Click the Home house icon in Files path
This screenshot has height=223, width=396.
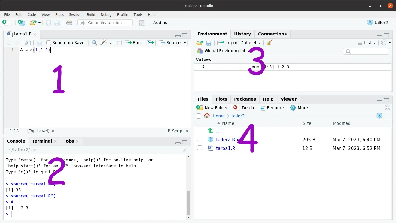pos(207,116)
